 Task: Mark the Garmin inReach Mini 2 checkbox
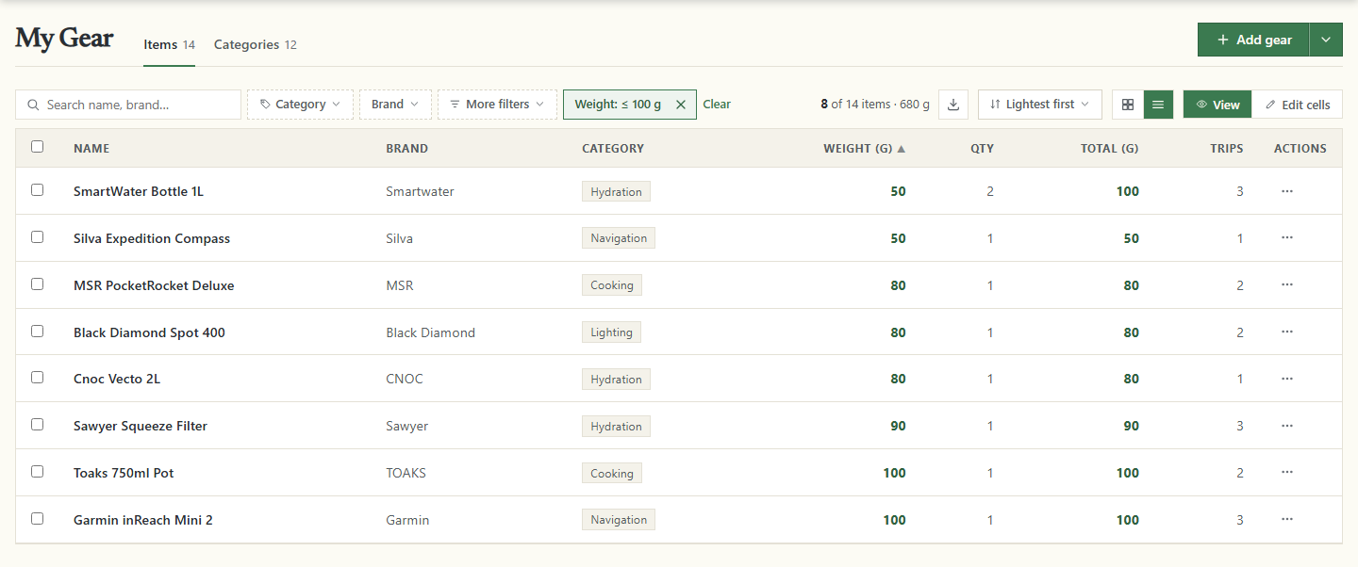coord(37,519)
